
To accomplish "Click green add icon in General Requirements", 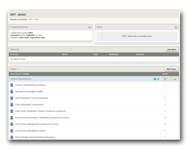I will pos(155,79).
